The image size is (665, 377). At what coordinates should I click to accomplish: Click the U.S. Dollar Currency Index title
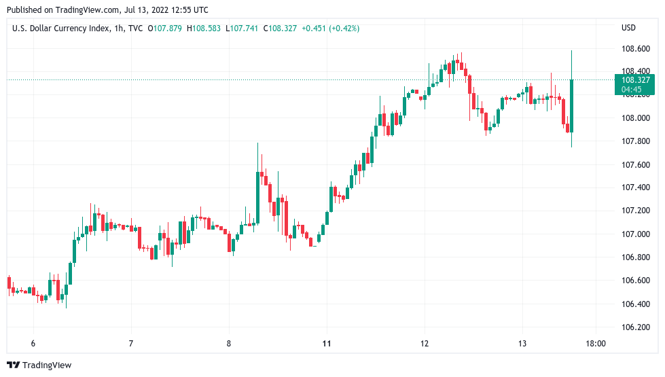click(x=65, y=29)
